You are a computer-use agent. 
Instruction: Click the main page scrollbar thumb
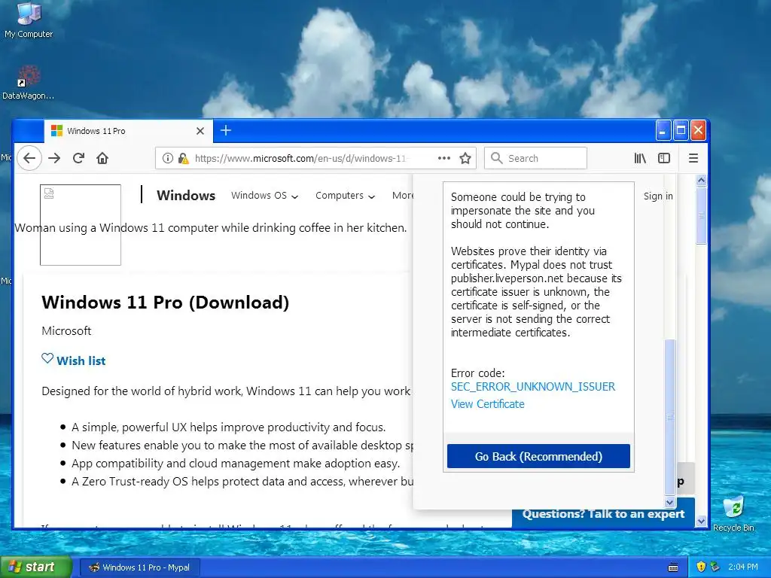(702, 215)
